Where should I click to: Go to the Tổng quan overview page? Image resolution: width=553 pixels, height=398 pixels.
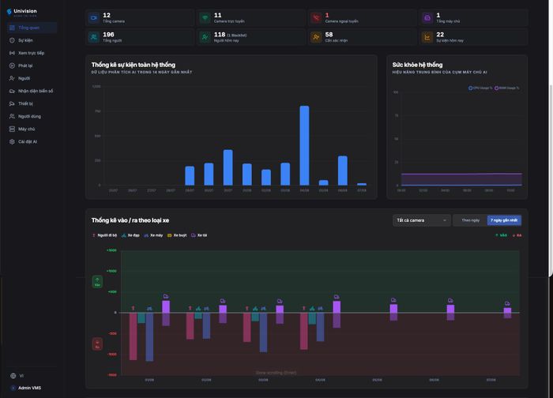tap(32, 28)
